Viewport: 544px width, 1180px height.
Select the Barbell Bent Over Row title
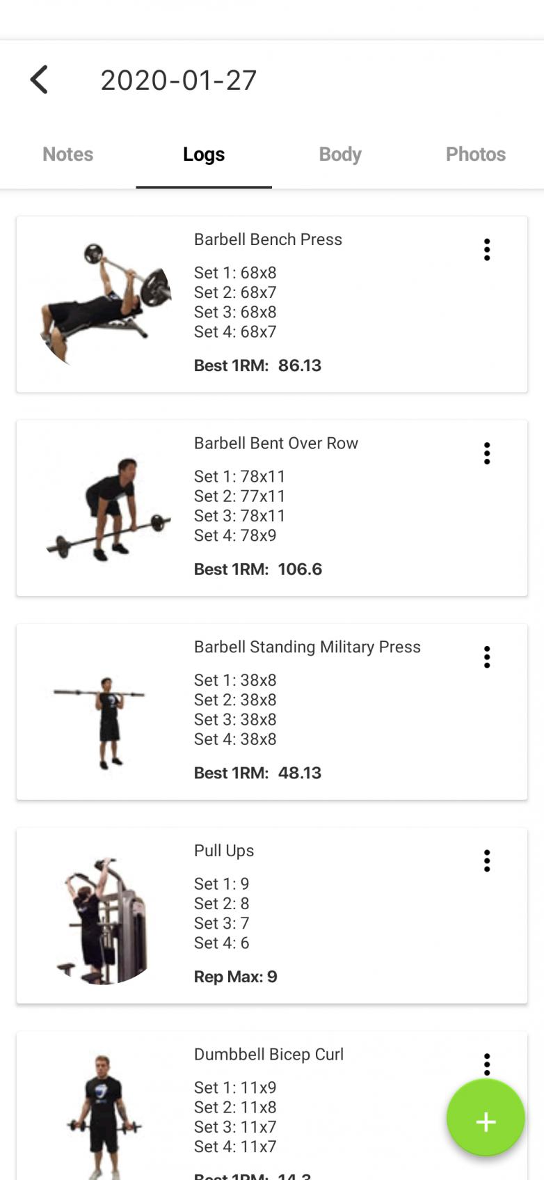(276, 443)
